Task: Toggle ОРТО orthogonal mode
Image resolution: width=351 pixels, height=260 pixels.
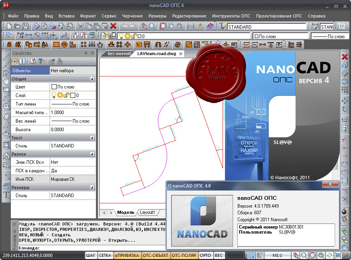Action: point(205,255)
